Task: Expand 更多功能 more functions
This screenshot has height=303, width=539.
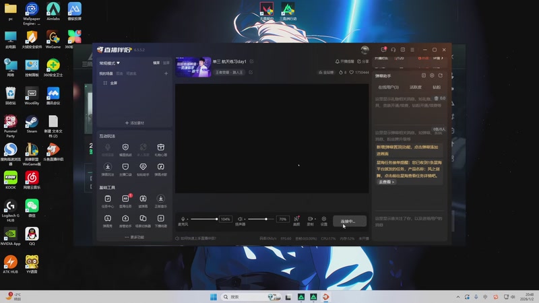Action: tap(134, 237)
